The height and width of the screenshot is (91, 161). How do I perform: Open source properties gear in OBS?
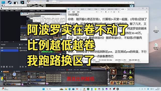click(x=26, y=67)
